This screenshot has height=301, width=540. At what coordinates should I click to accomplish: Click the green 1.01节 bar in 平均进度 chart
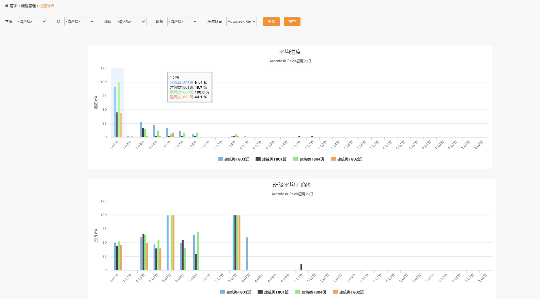(x=119, y=110)
